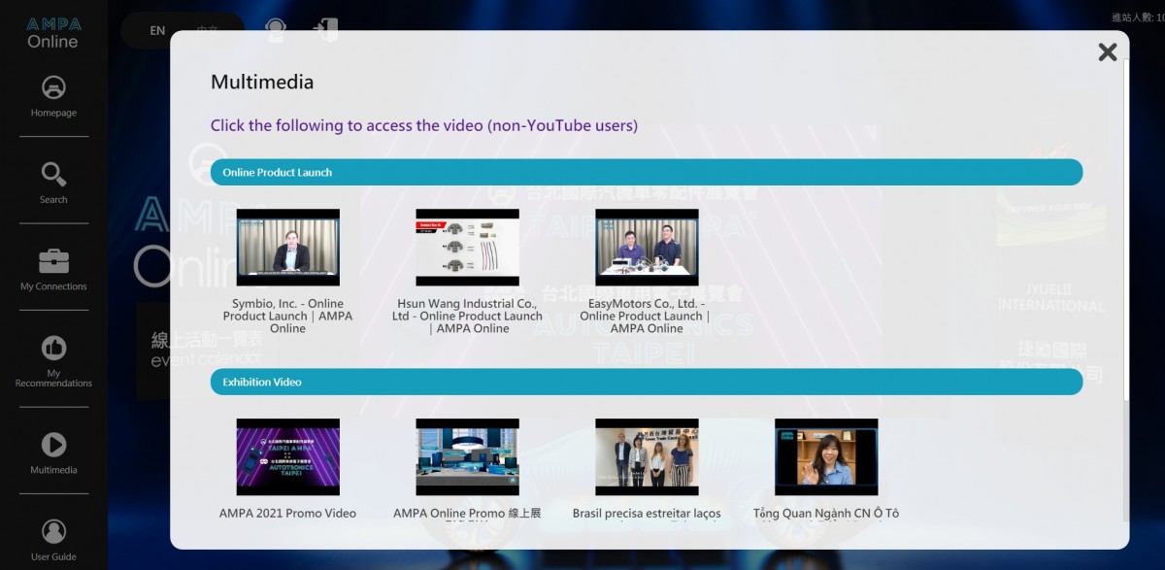Open the User Guide icon

53,531
